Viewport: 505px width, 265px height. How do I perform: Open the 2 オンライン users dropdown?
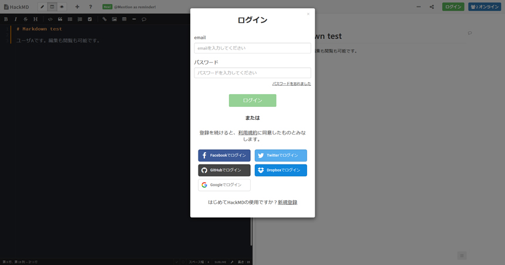coord(484,7)
